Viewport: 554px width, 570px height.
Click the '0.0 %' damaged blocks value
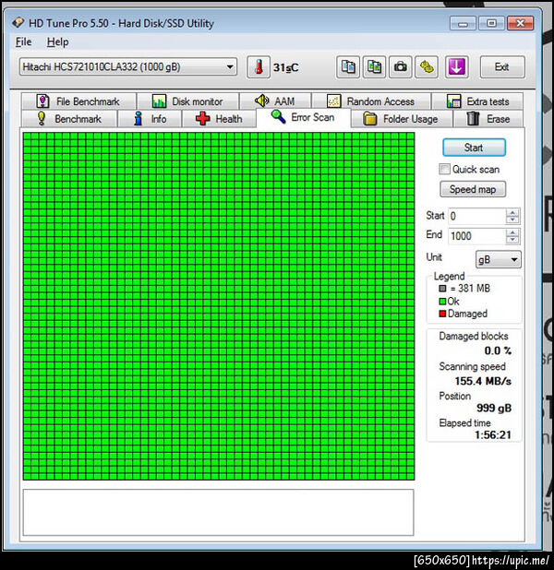click(498, 350)
